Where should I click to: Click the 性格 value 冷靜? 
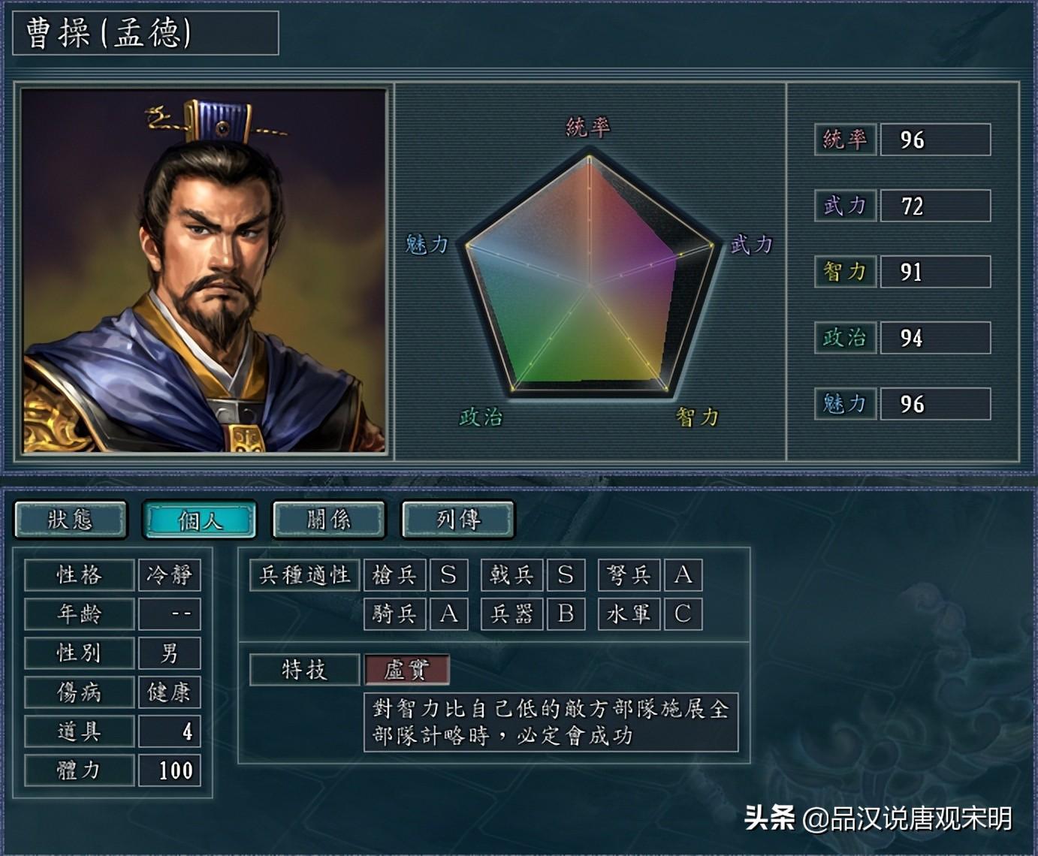[x=169, y=575]
